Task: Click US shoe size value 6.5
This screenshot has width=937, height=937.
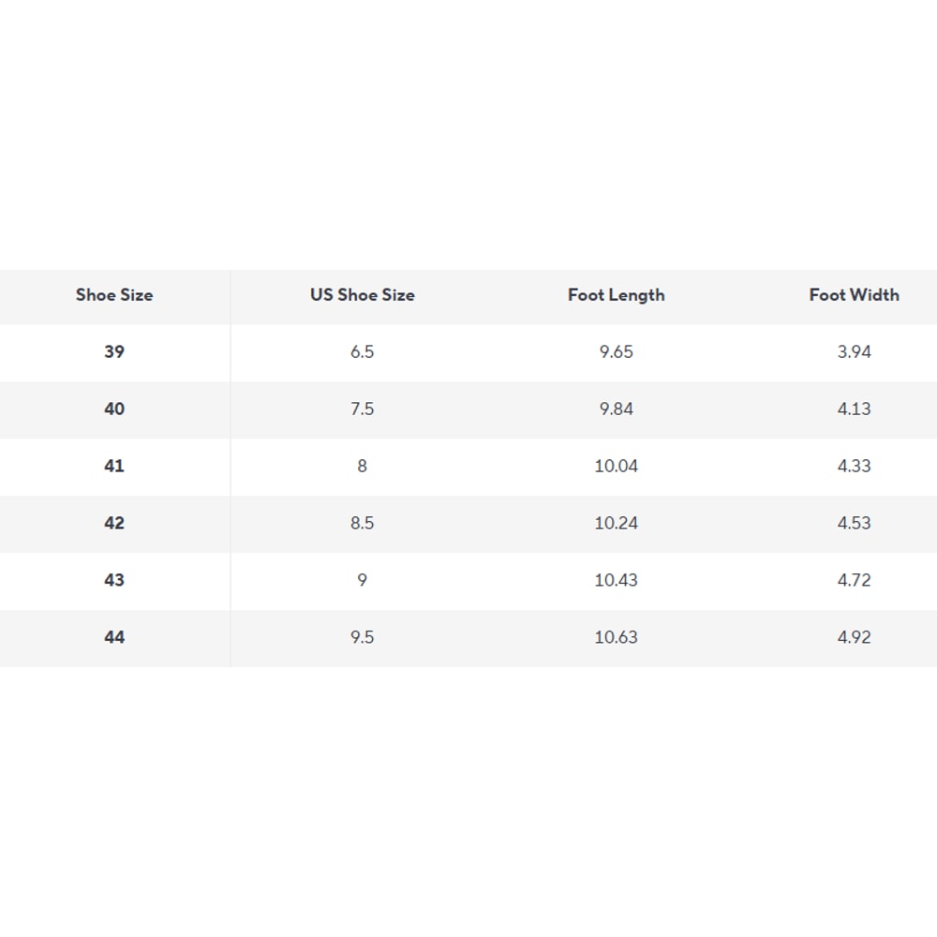Action: tap(363, 352)
